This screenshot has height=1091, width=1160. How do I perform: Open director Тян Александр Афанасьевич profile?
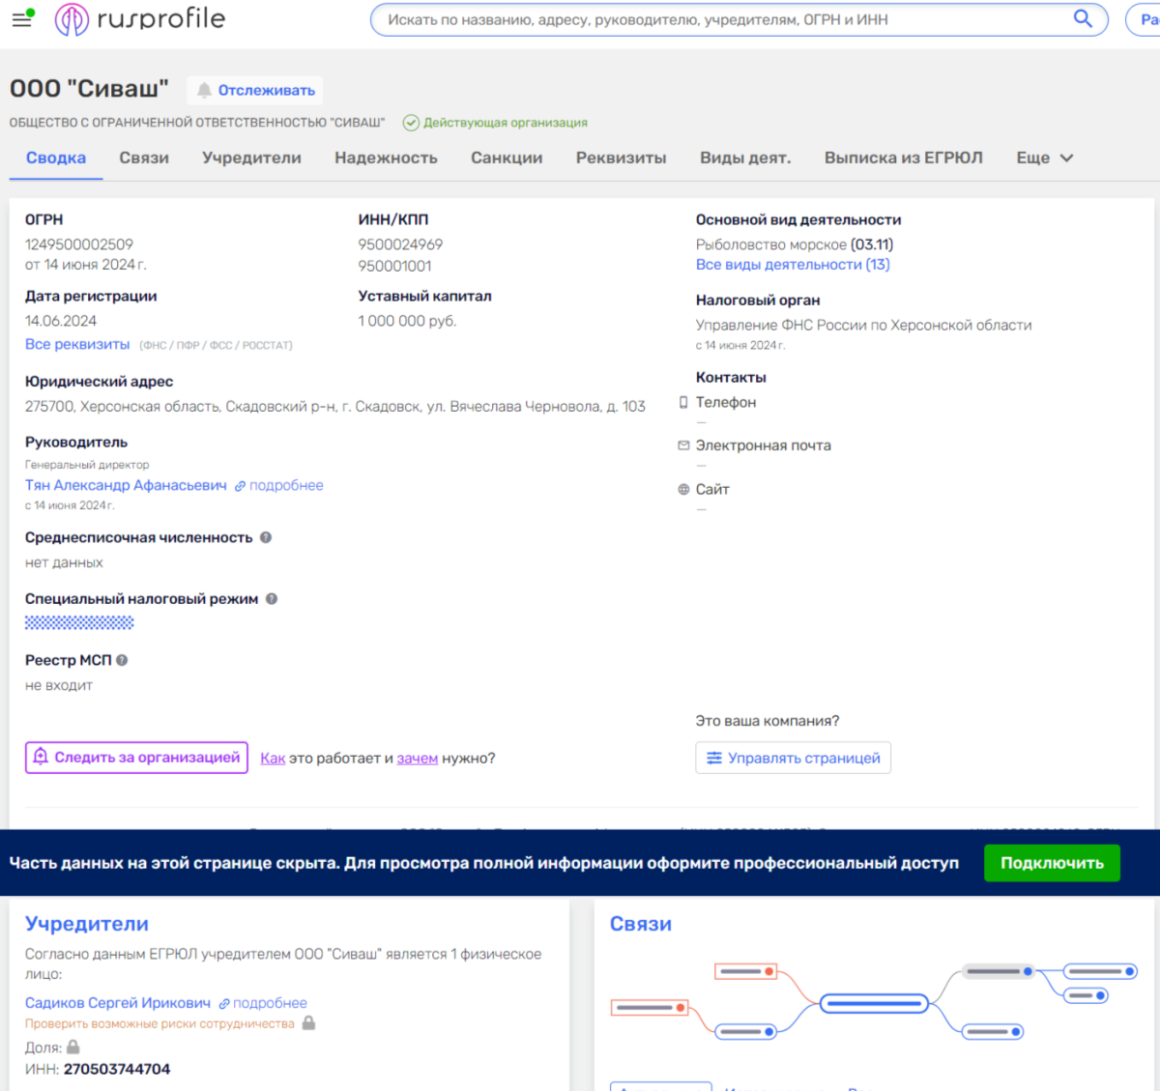point(126,485)
